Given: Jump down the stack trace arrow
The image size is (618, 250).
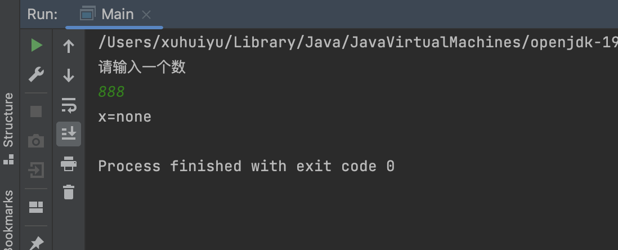Looking at the screenshot, I should point(69,75).
